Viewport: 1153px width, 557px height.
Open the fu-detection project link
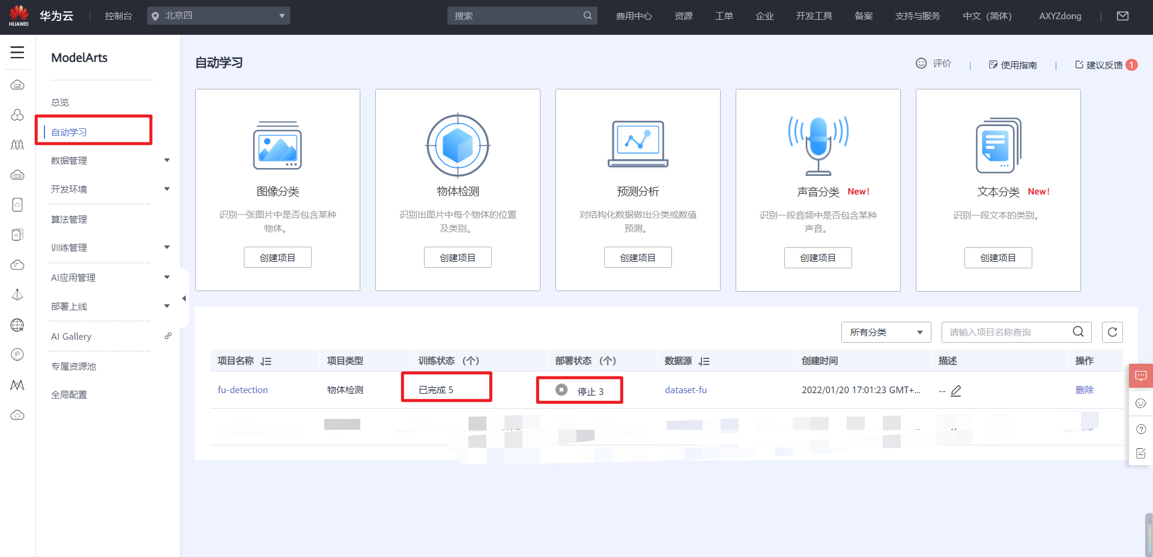(243, 390)
